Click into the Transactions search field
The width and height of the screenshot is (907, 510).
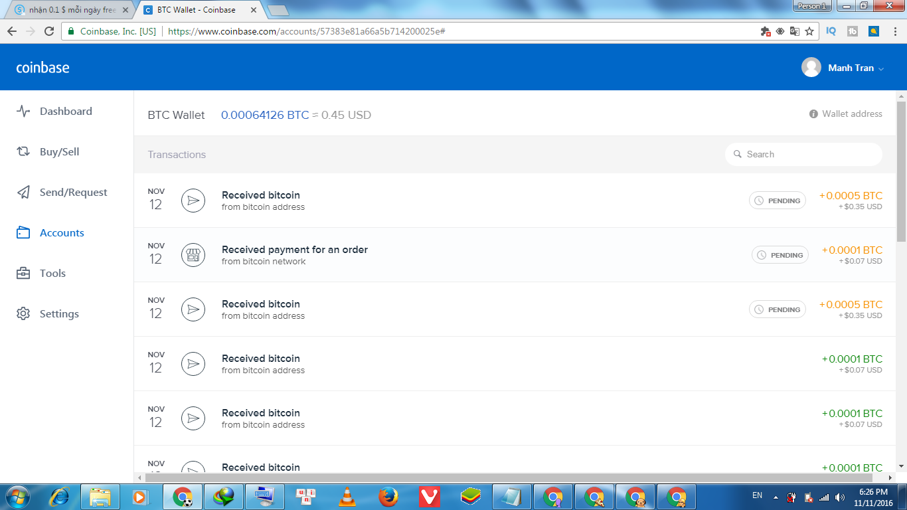coord(803,155)
